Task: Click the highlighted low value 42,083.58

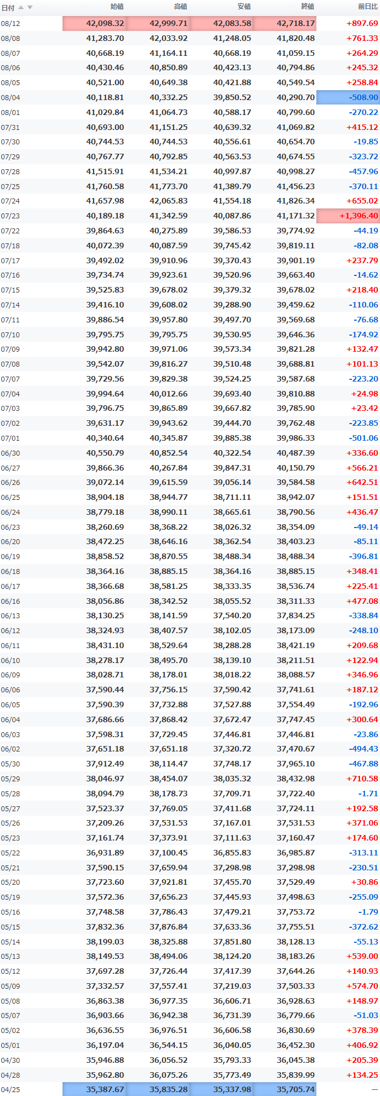Action: pos(221,24)
